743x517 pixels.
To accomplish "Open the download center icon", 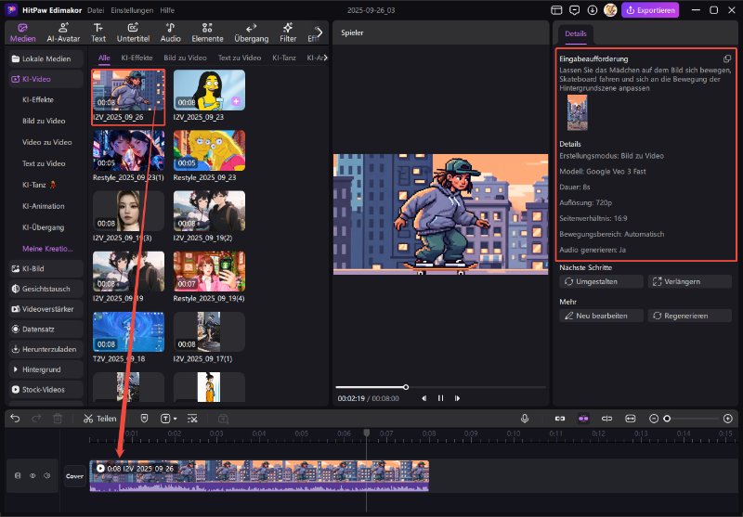I will coord(593,10).
